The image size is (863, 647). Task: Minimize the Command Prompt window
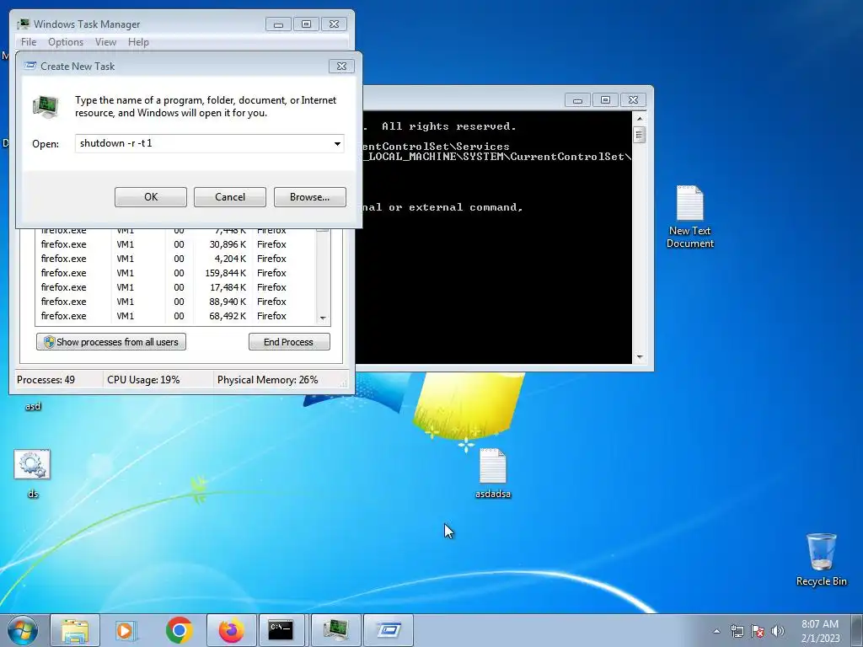pos(578,100)
